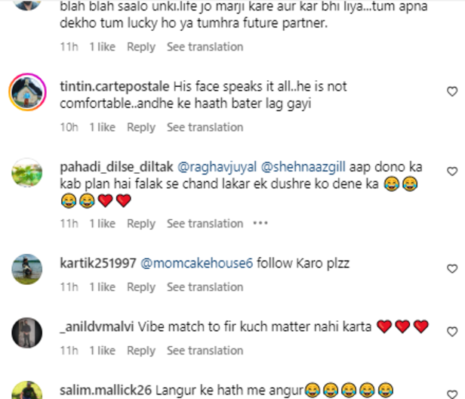
Task: See translation of the top comment
Action: 205,47
